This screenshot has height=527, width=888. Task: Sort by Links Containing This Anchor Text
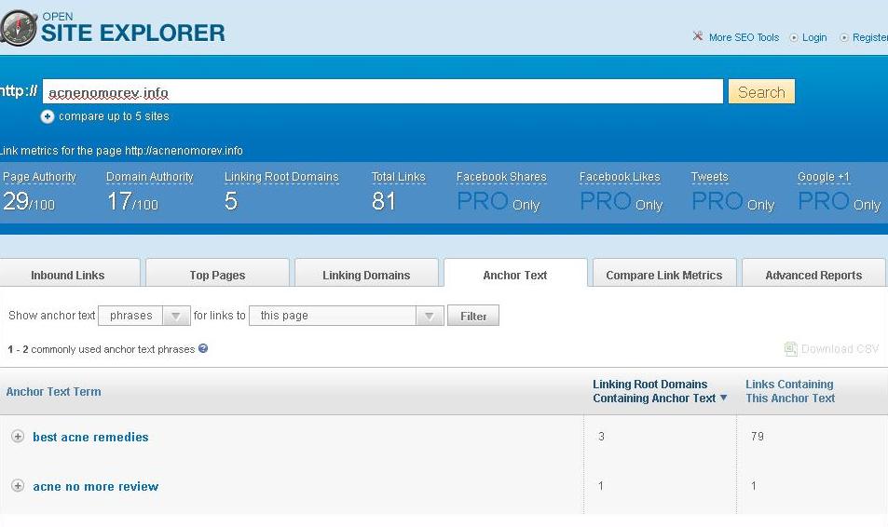pos(790,391)
